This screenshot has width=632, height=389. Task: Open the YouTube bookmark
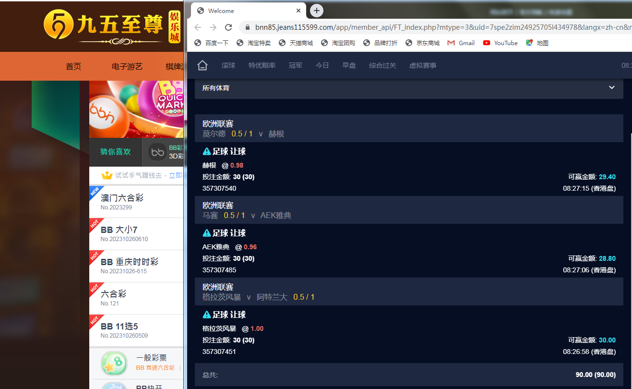[x=501, y=43]
